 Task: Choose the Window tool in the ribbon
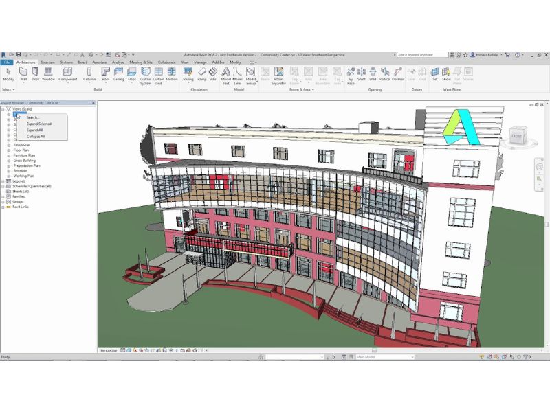(48, 73)
